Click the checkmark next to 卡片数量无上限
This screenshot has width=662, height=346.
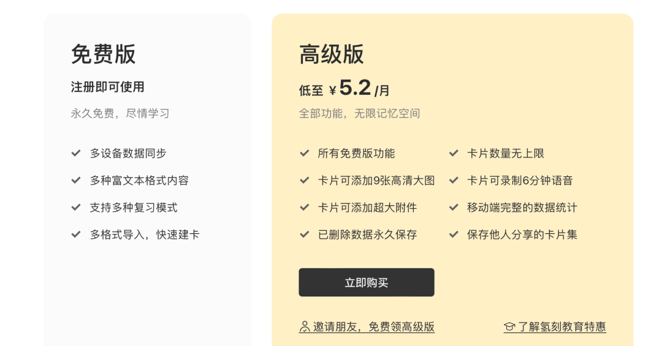point(454,153)
